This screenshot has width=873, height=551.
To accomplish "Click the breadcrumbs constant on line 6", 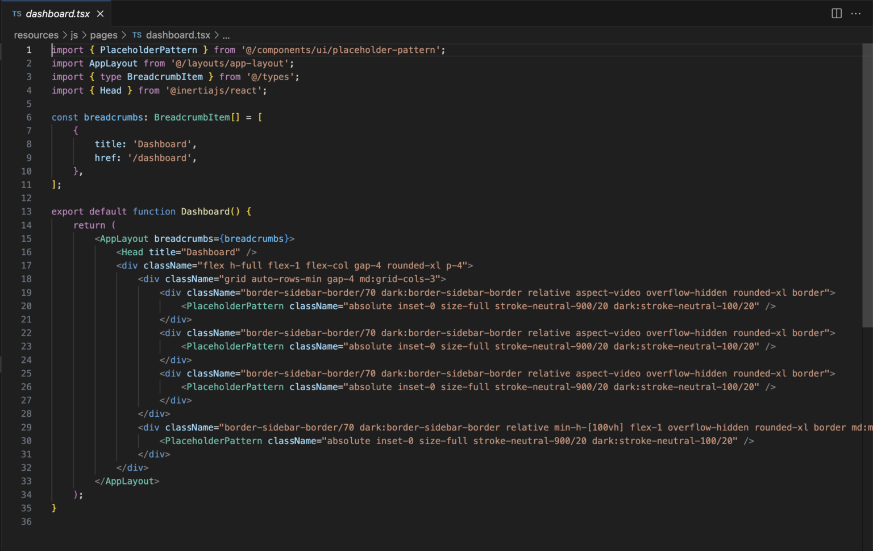I will [x=113, y=117].
